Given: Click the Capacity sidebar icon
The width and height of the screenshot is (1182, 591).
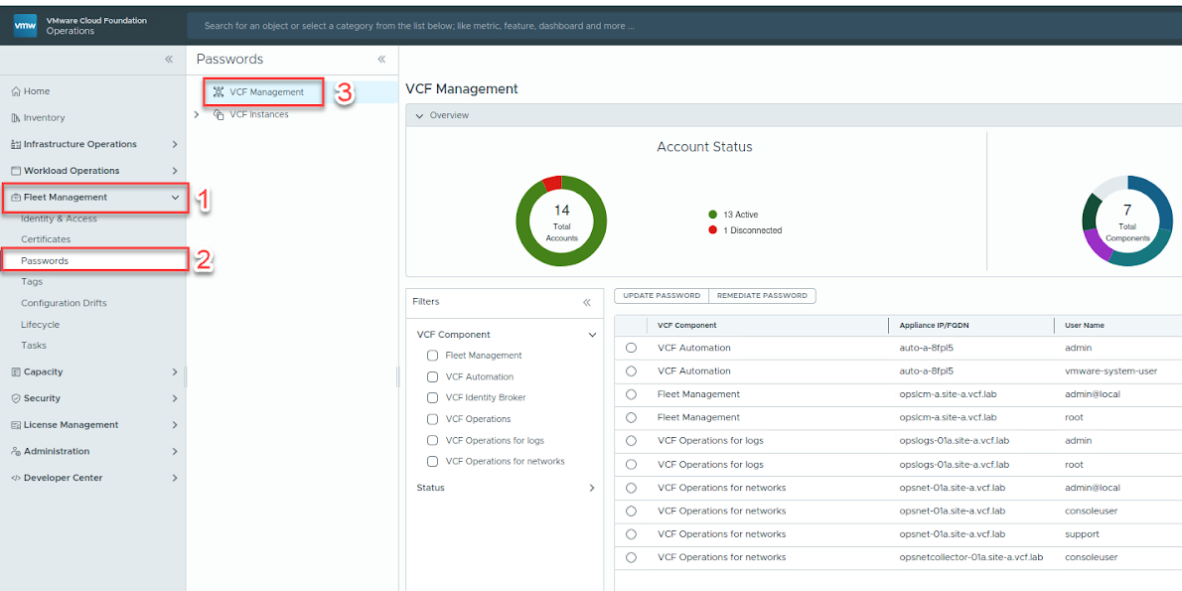Looking at the screenshot, I should point(15,371).
